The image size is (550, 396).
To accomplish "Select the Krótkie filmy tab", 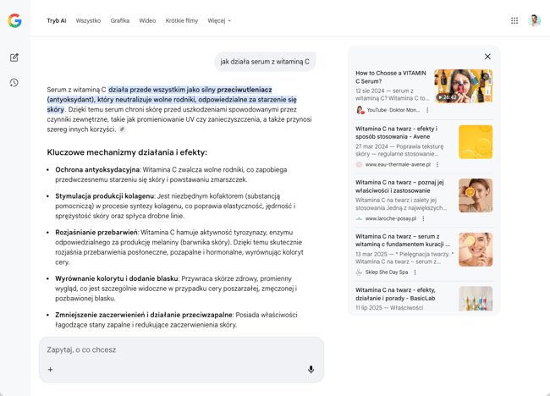I will [181, 20].
